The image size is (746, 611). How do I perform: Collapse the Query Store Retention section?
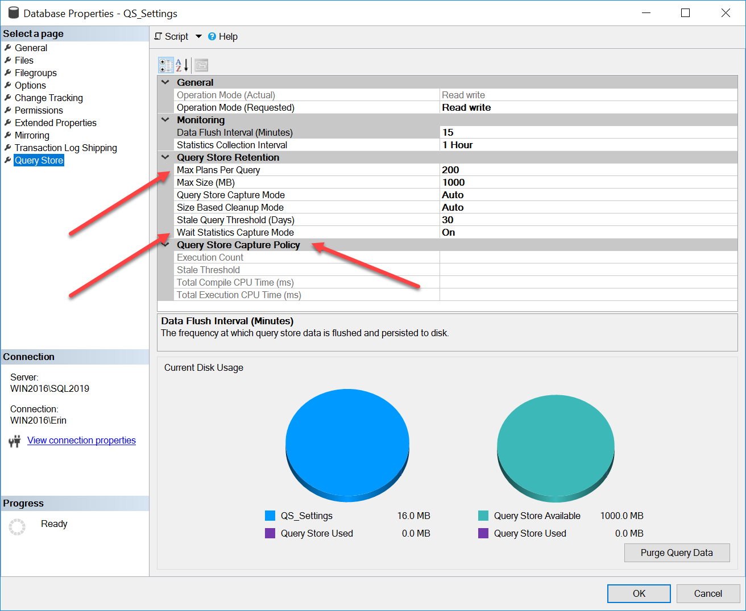(165, 157)
